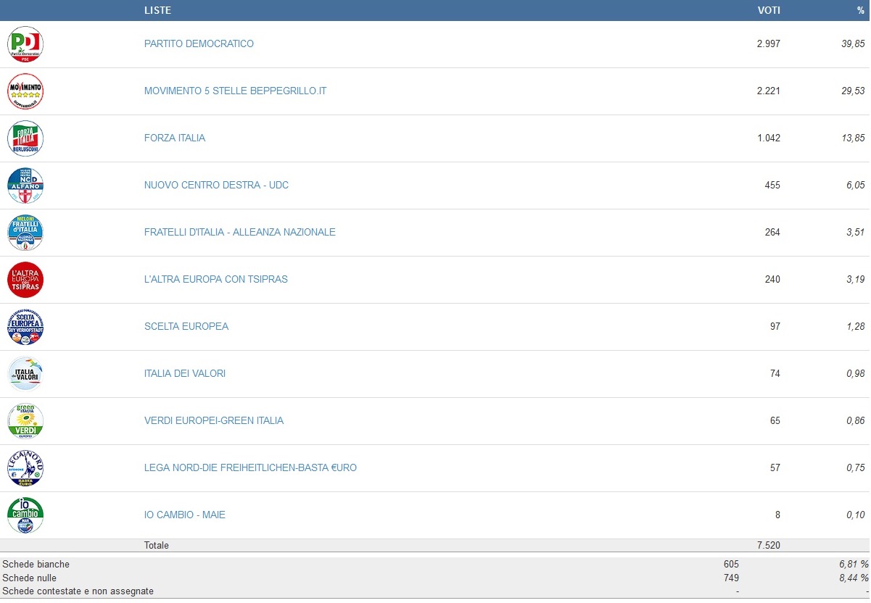Screen dimensions: 871x603
Task: Open the ITALIA DEI VALORI link
Action: pyautogui.click(x=185, y=373)
